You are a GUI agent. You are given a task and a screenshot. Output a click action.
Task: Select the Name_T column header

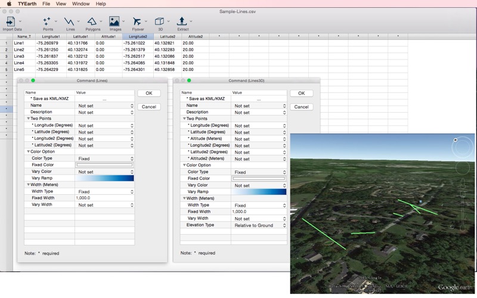pyautogui.click(x=24, y=36)
